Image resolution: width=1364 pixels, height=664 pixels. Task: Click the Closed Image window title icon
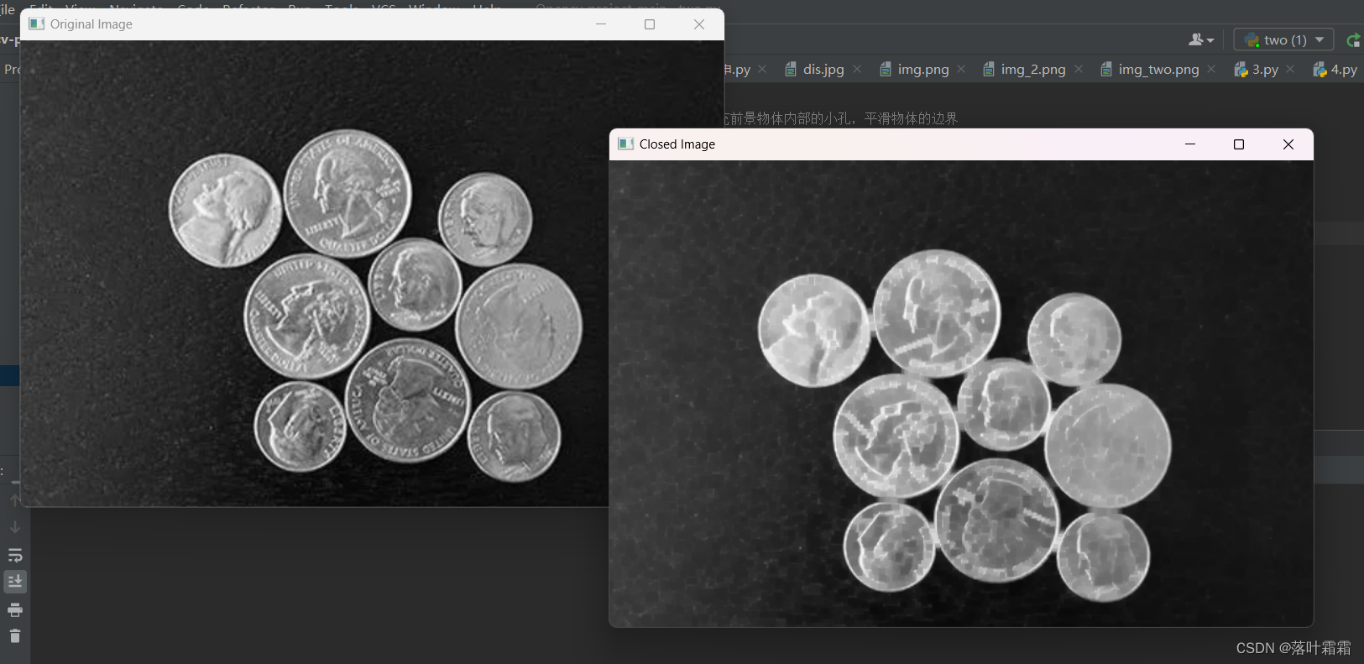coord(625,144)
